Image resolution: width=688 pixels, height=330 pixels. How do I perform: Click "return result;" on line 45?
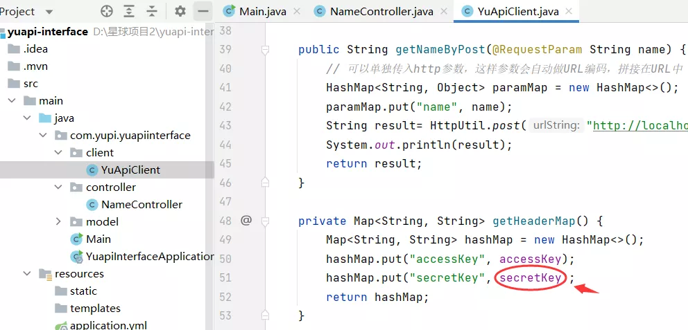374,164
